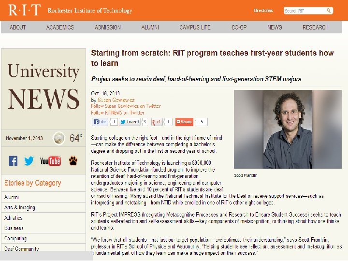Click the article headline Starting from scratch

pyautogui.click(x=212, y=58)
